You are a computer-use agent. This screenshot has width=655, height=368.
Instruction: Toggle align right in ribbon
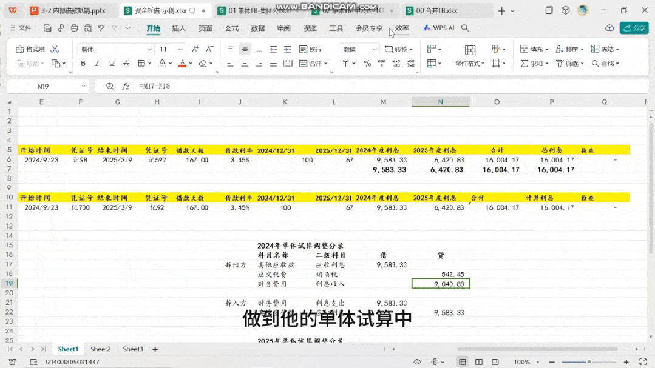pos(259,64)
